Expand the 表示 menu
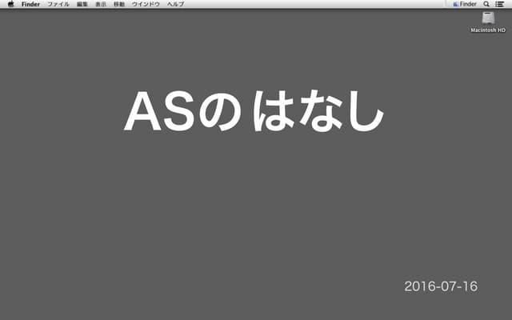 coord(100,4)
